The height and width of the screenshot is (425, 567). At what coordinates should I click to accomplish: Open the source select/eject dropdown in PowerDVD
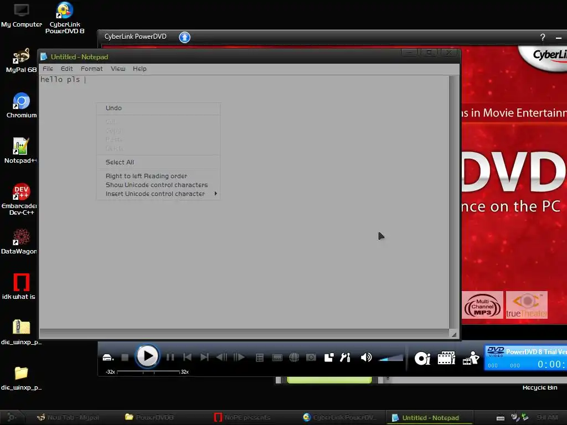click(x=108, y=358)
